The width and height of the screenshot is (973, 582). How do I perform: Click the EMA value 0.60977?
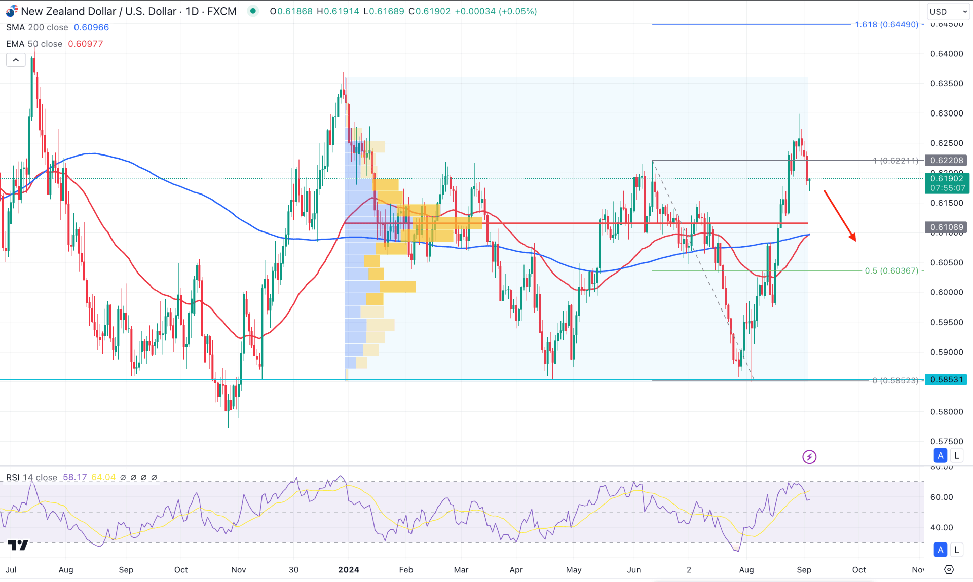(85, 44)
